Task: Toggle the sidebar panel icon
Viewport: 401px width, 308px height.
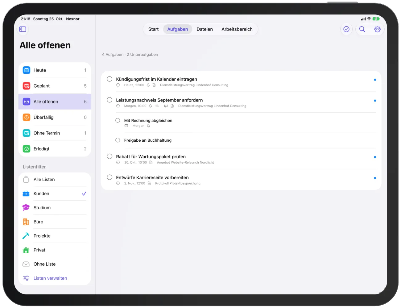Action: pyautogui.click(x=23, y=29)
